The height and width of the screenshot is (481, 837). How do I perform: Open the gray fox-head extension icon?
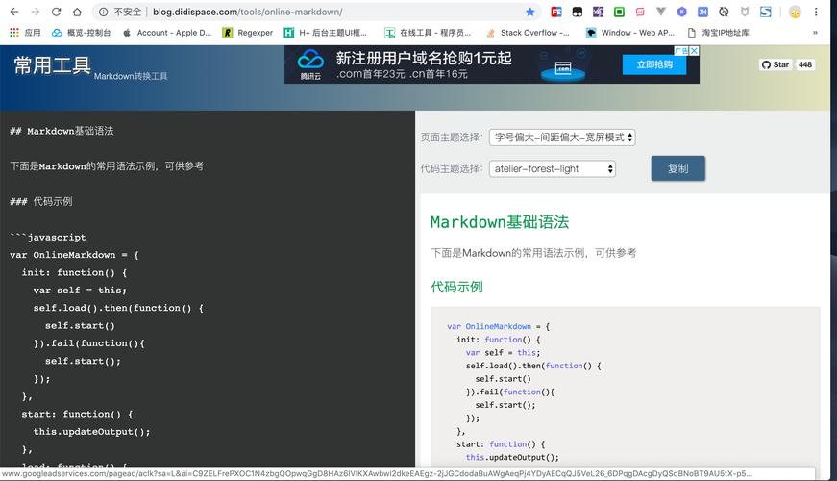pyautogui.click(x=745, y=12)
